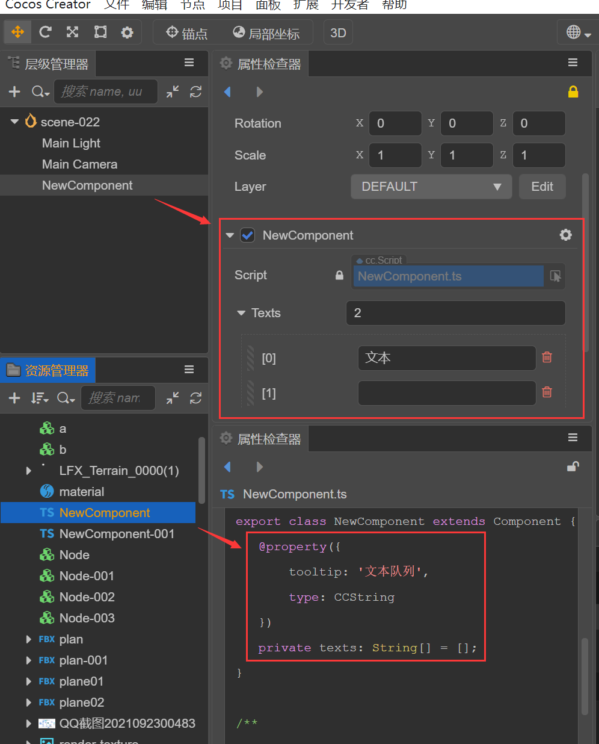The image size is (599, 744).
Task: Collapse the Texts array property
Action: click(241, 313)
